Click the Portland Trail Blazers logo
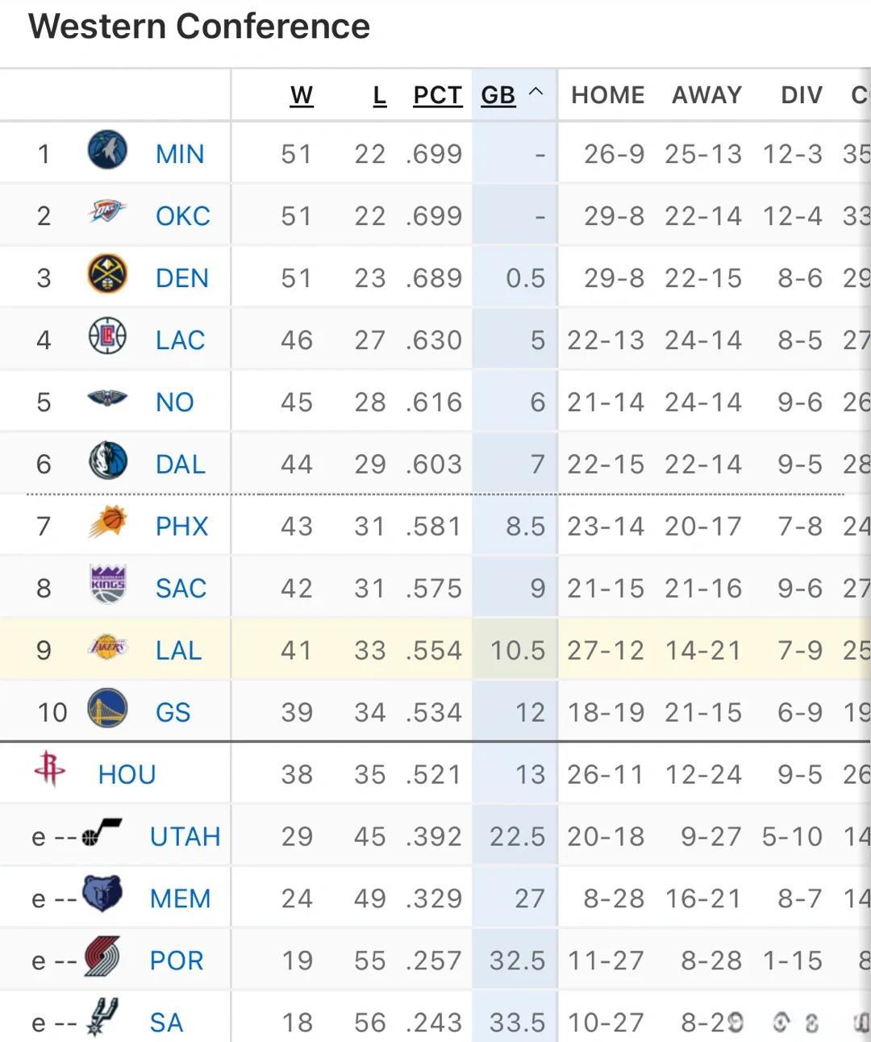The width and height of the screenshot is (871, 1042). coord(102,957)
